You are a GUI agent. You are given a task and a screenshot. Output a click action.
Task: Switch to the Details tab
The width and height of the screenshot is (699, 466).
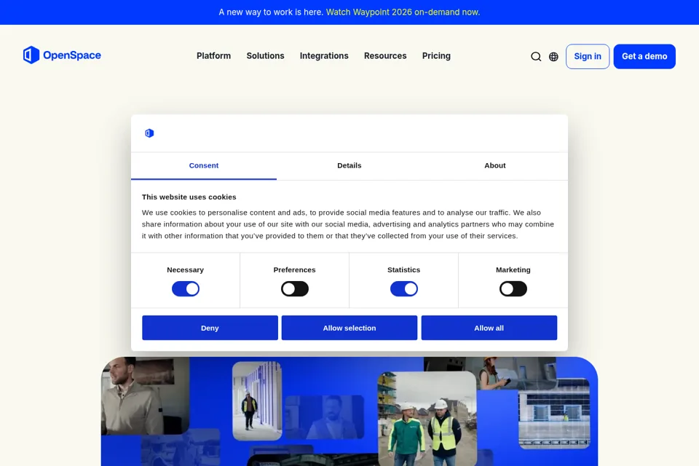tap(349, 165)
